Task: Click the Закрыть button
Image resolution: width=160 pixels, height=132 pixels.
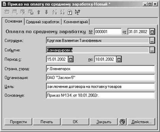Action: point(104,122)
